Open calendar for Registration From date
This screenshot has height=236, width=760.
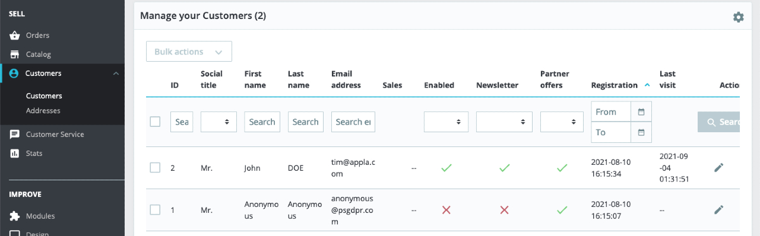[641, 111]
